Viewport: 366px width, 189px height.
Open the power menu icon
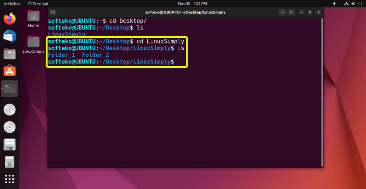pos(360,4)
